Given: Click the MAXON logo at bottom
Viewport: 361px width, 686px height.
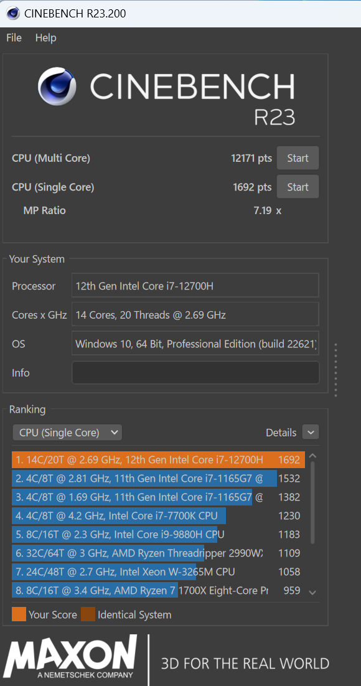Looking at the screenshot, I should 70,657.
